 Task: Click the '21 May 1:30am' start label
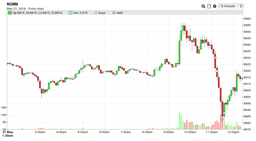(8, 134)
